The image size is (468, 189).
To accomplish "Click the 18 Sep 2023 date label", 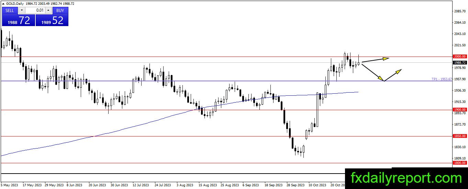I will [x=274, y=185].
